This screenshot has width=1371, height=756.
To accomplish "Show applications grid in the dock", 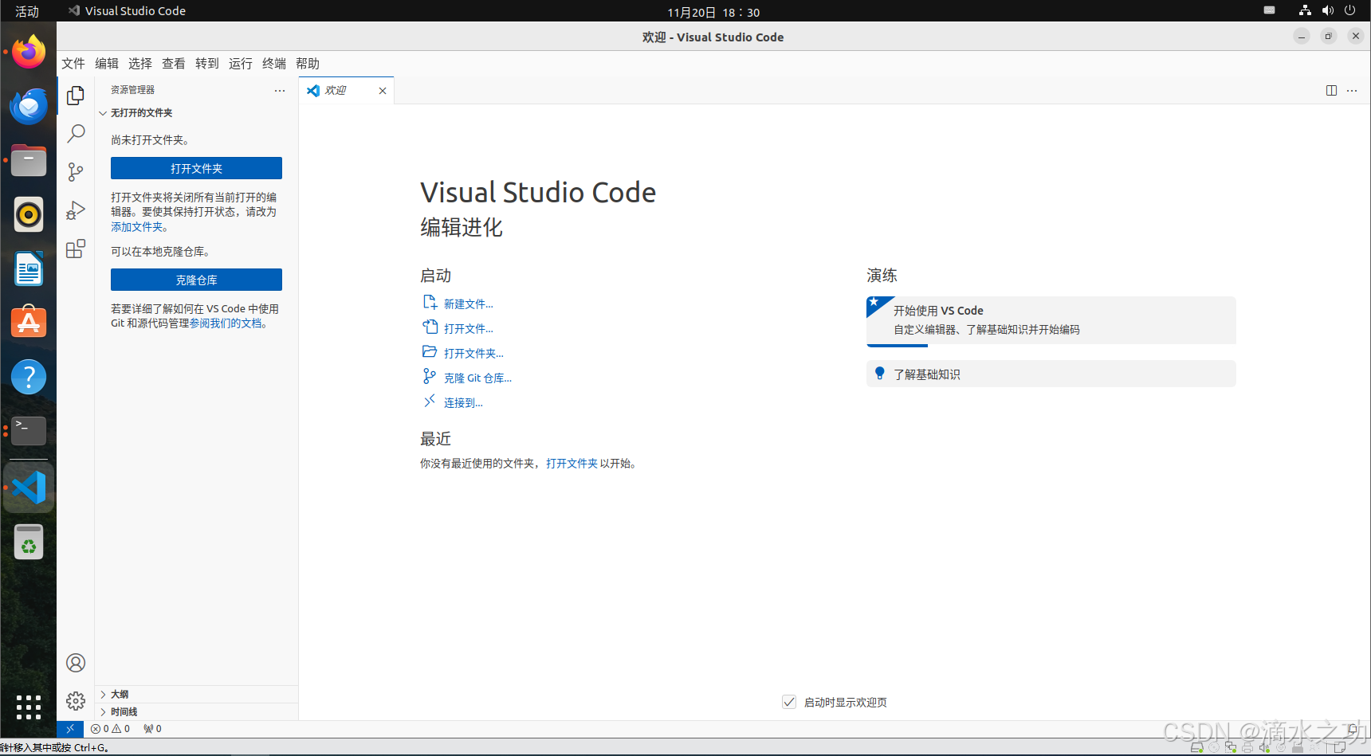I will 29,707.
